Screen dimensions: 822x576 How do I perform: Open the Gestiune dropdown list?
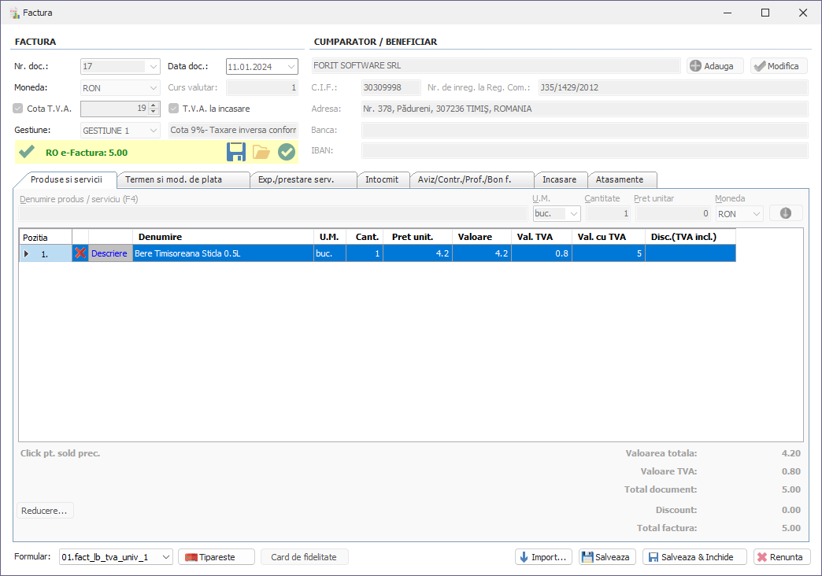coord(153,130)
